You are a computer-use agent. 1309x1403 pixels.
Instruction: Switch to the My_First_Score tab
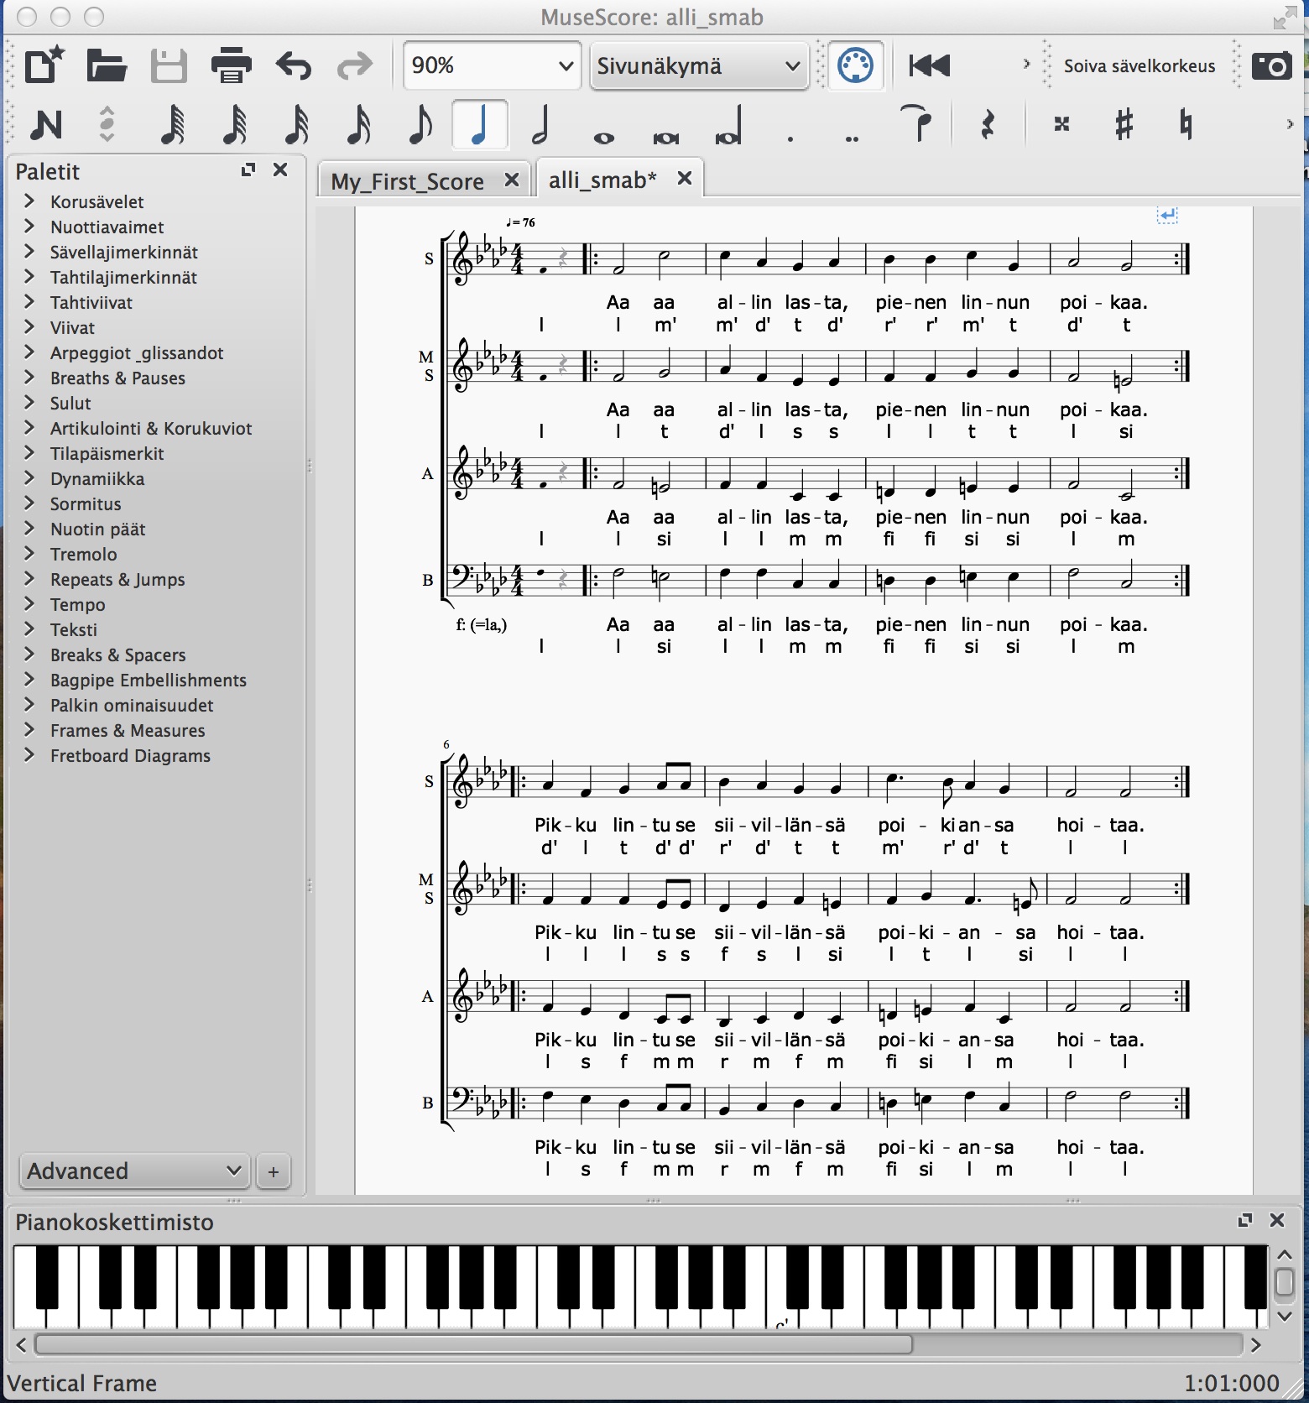pyautogui.click(x=408, y=181)
